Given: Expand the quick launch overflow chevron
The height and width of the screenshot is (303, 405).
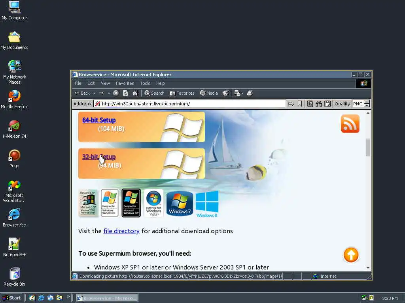Looking at the screenshot, I should pos(68,297).
